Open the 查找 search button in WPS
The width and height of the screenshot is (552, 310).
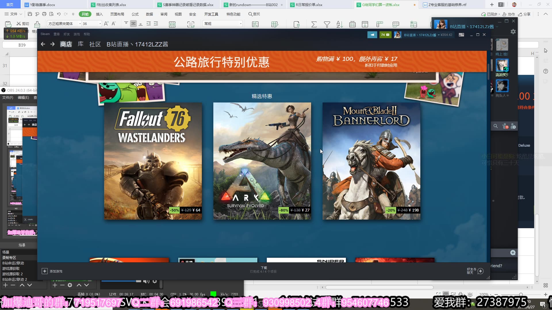254,14
